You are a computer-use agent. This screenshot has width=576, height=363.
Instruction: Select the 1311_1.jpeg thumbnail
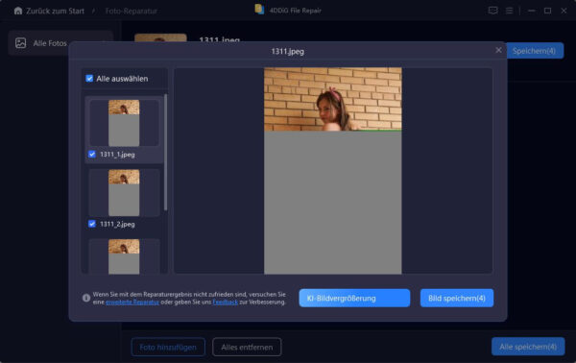(124, 123)
